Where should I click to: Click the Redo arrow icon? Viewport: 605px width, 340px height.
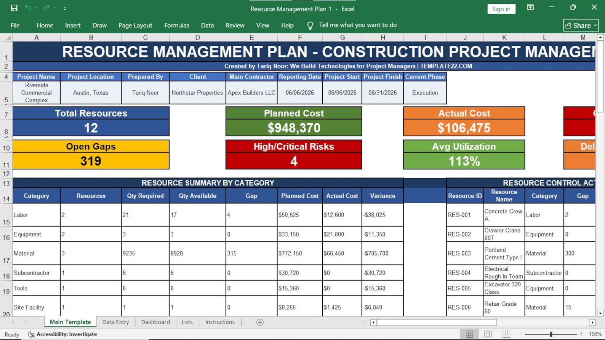point(46,8)
